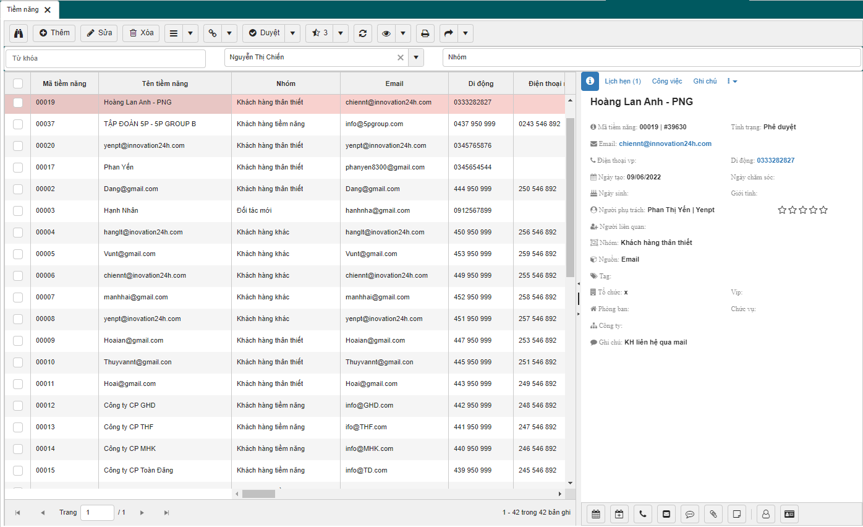Image resolution: width=863 pixels, height=527 pixels.
Task: Click the horizontal scrollbar thumb of table
Action: [258, 494]
